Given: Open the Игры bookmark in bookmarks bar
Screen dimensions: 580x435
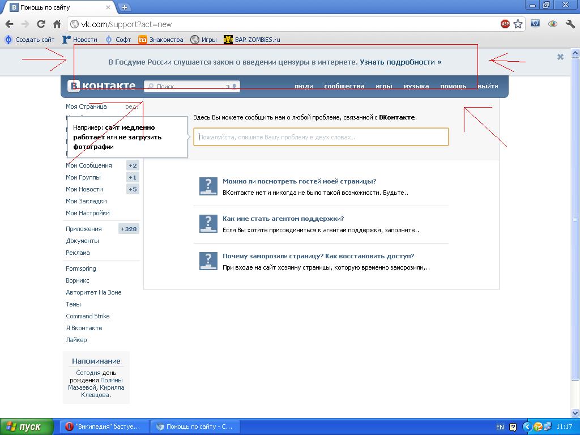Looking at the screenshot, I should coord(204,40).
